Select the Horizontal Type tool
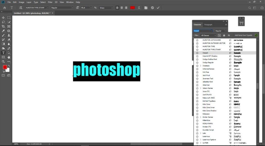 [3, 53]
